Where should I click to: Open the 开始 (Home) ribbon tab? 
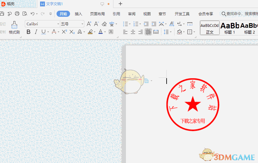pos(63,14)
